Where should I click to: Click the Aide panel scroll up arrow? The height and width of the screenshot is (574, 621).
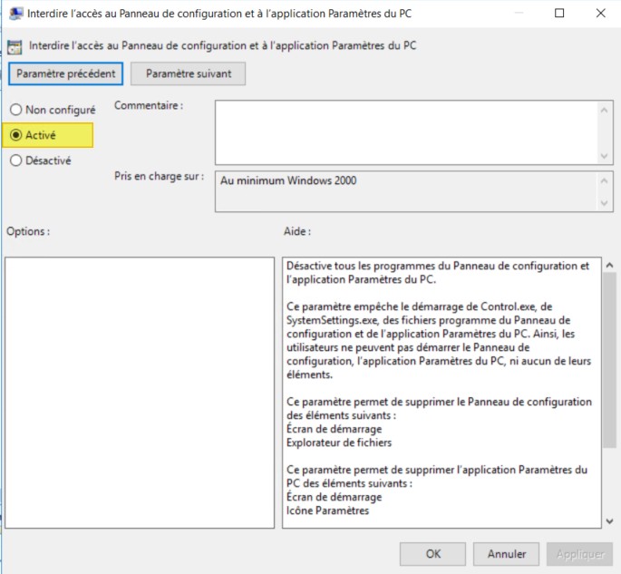(x=608, y=265)
